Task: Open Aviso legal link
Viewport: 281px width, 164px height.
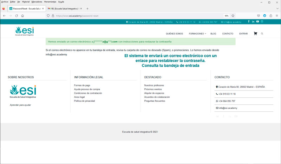Action: point(79,97)
